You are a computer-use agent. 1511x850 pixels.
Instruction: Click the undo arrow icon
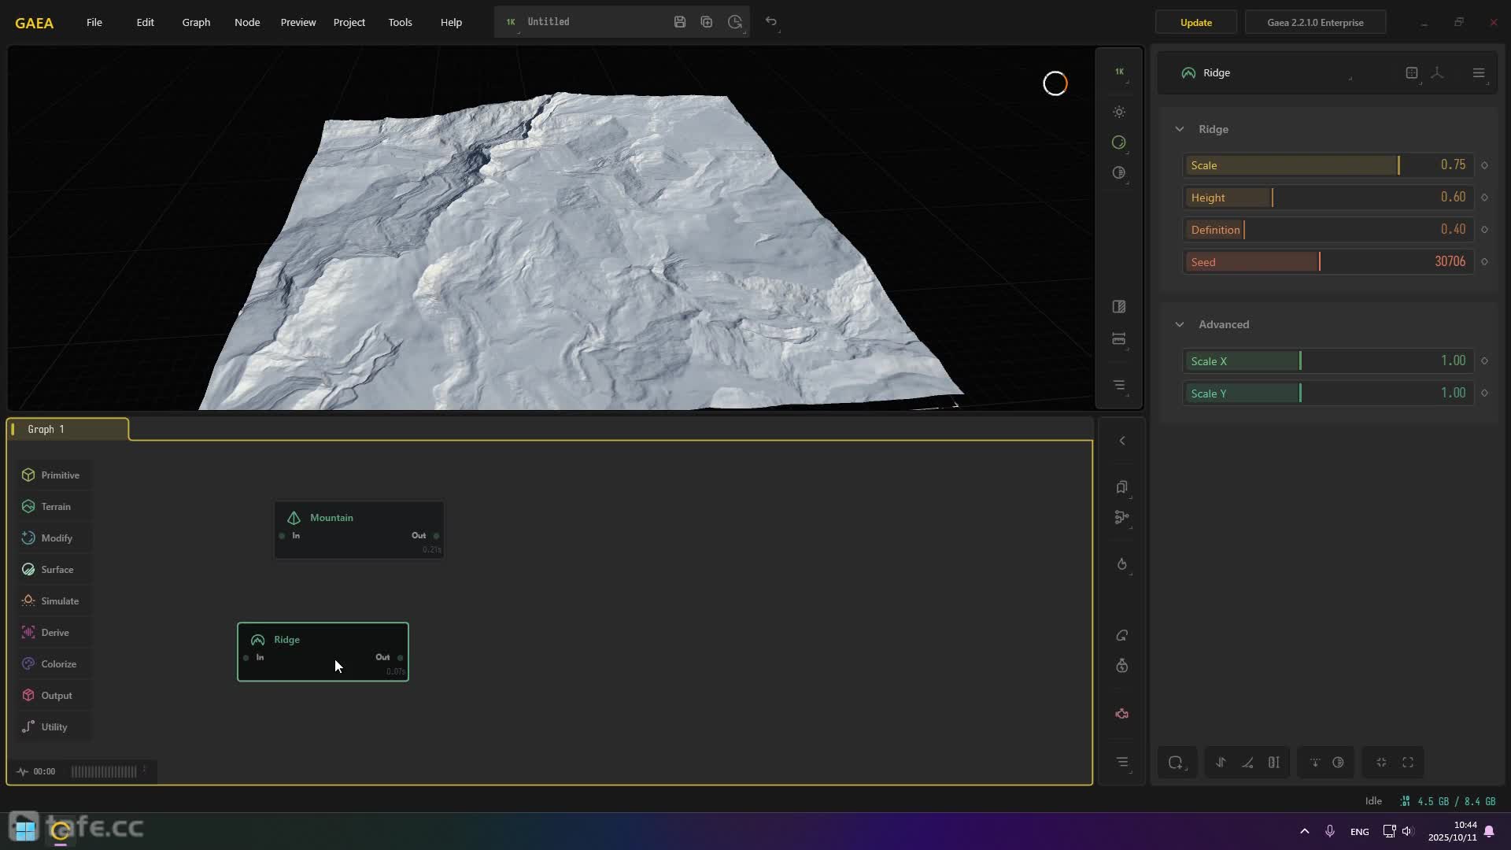click(771, 22)
